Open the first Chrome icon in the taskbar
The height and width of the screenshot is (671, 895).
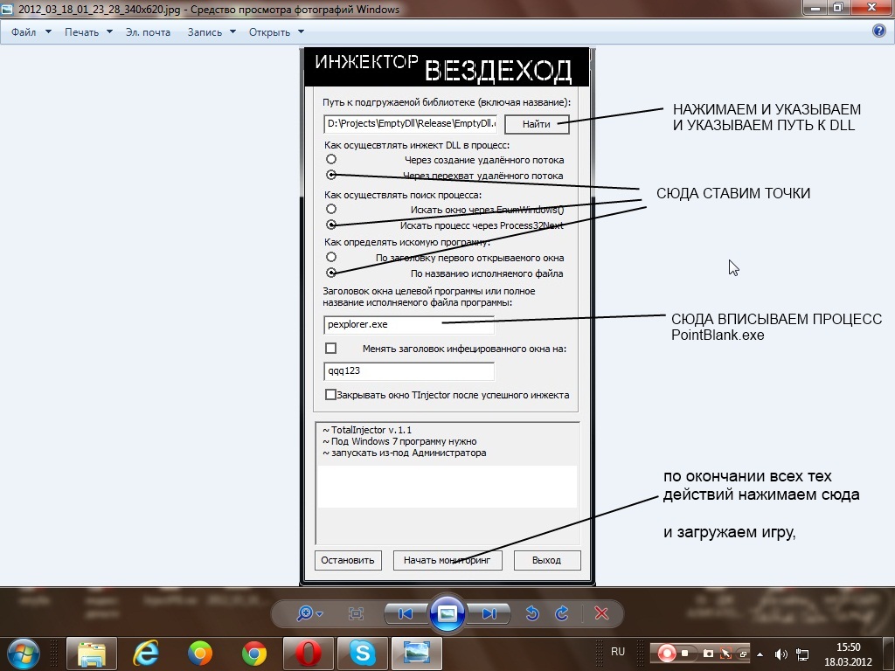pos(200,654)
